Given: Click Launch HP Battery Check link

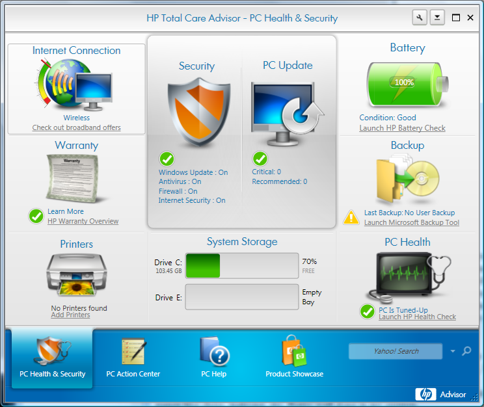Looking at the screenshot, I should (x=402, y=127).
